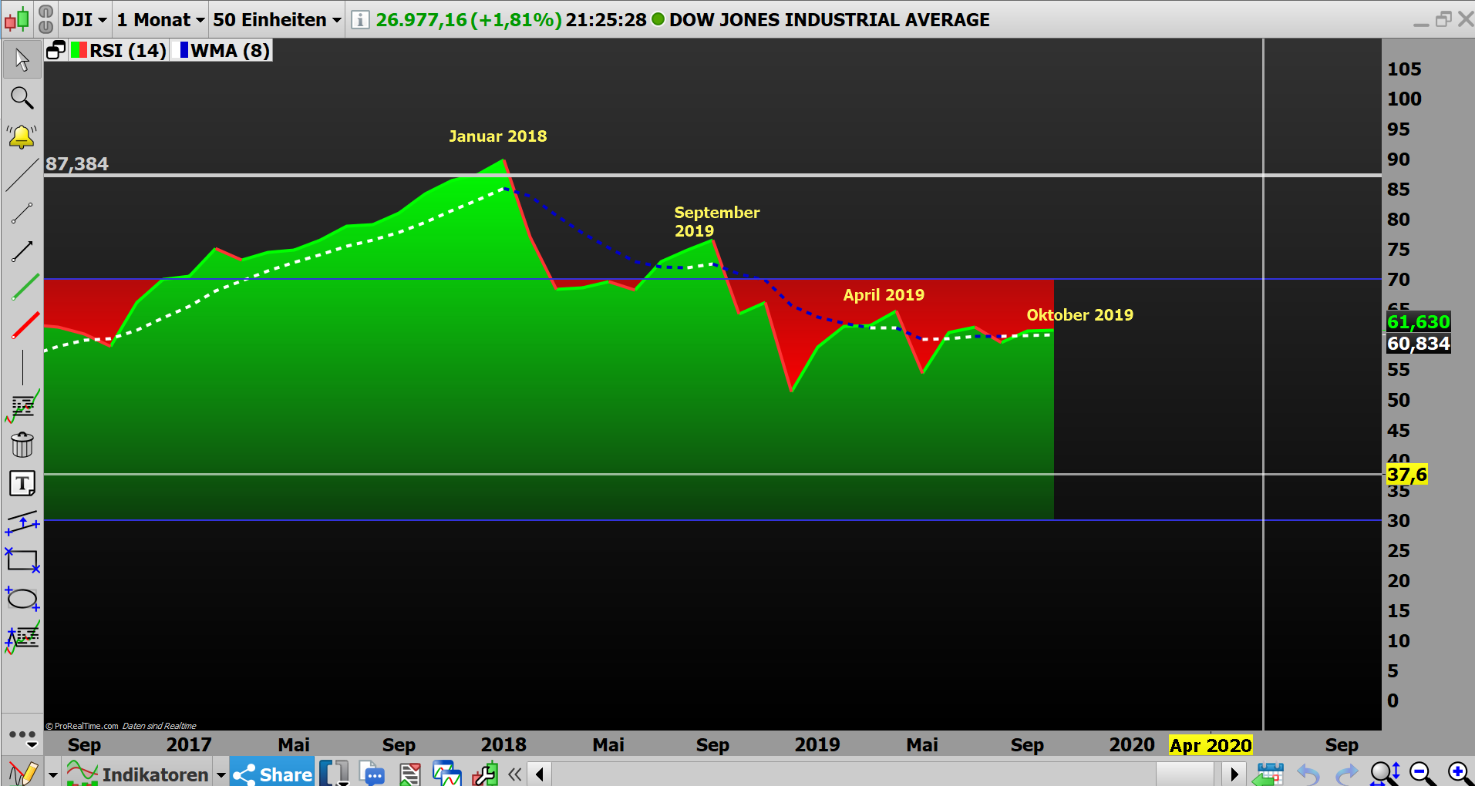Select the zoom magnifier tool
The width and height of the screenshot is (1475, 786).
[x=22, y=98]
